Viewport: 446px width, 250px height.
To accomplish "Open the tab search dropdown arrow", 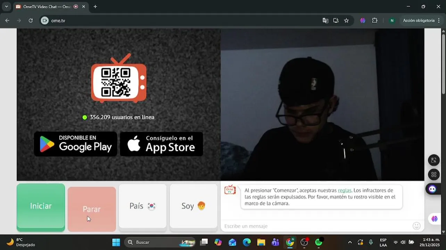I will click(x=6, y=7).
